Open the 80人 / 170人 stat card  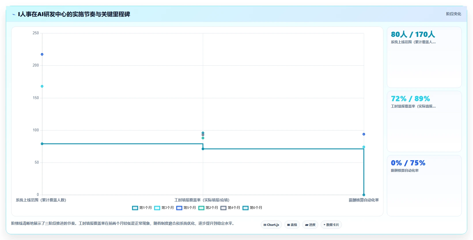coord(424,57)
